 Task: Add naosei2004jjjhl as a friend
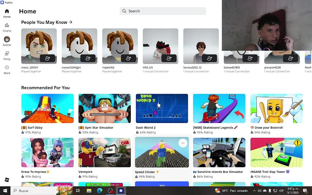(88, 58)
